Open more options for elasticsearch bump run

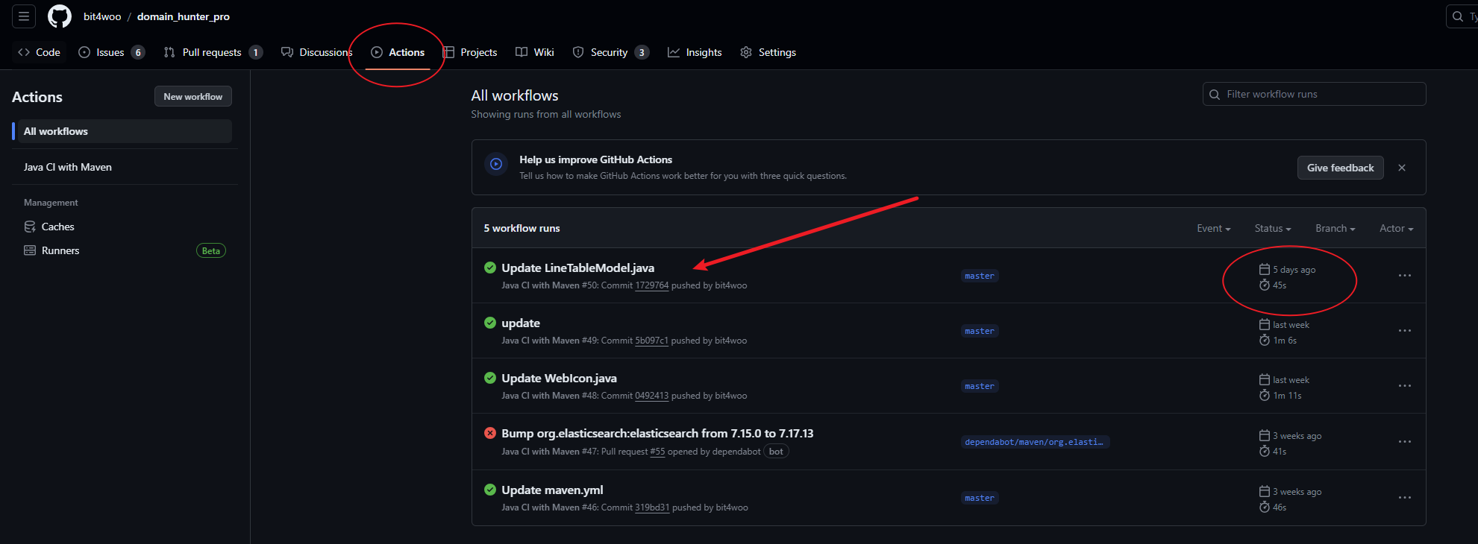(x=1405, y=442)
